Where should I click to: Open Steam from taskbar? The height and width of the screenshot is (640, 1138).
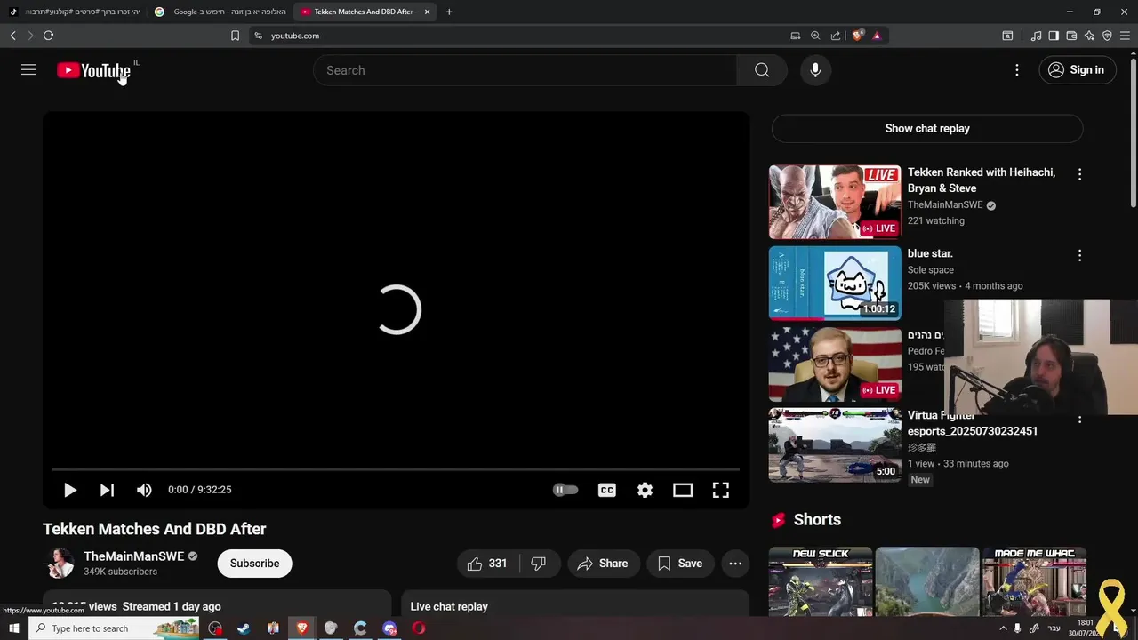pos(244,628)
